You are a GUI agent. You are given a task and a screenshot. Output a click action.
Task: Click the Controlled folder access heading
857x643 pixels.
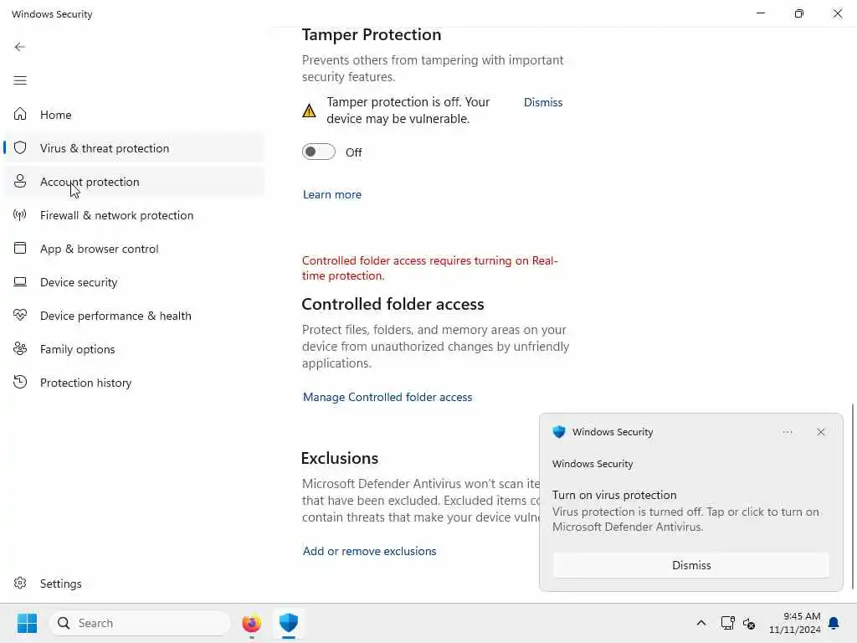(393, 304)
